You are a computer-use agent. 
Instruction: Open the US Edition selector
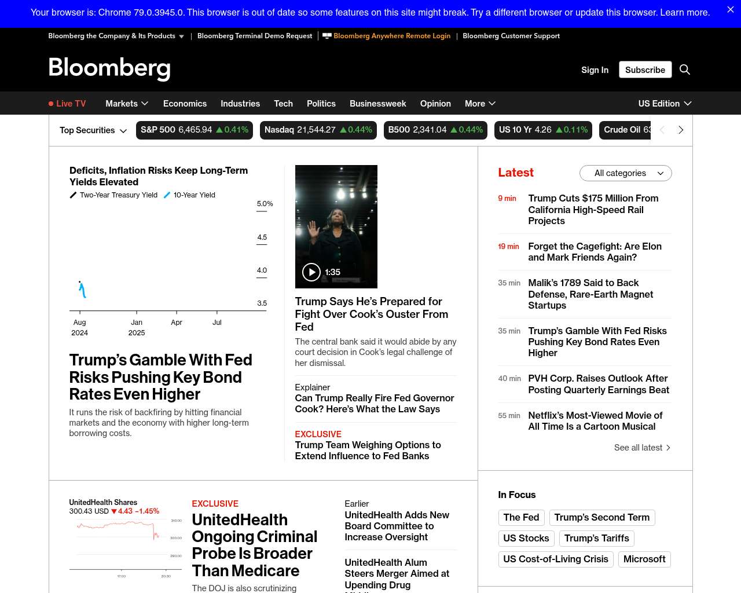665,104
